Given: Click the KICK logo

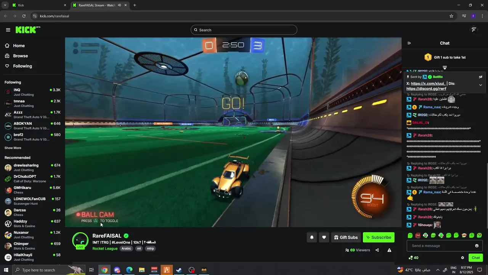Looking at the screenshot, I should pos(27,30).
